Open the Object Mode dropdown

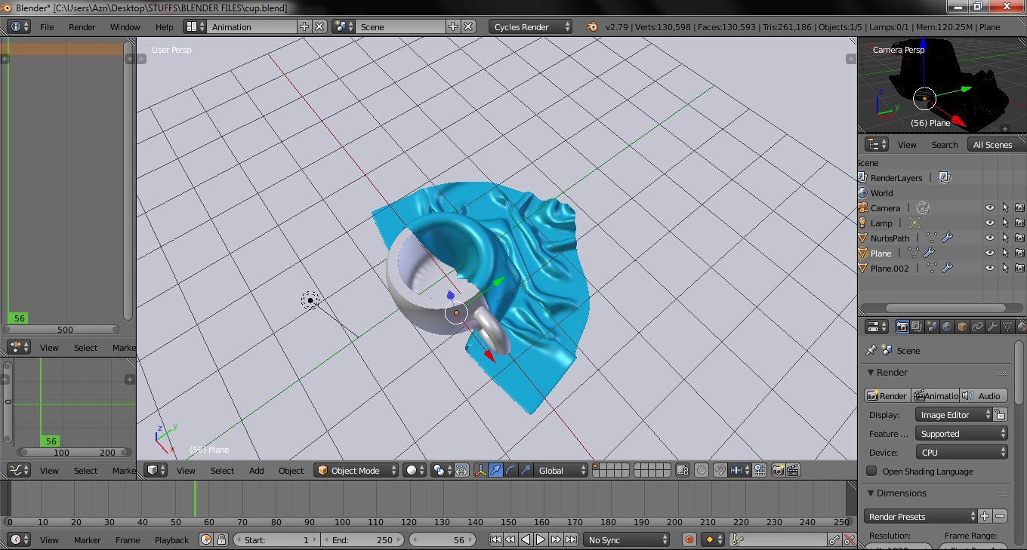pyautogui.click(x=356, y=470)
